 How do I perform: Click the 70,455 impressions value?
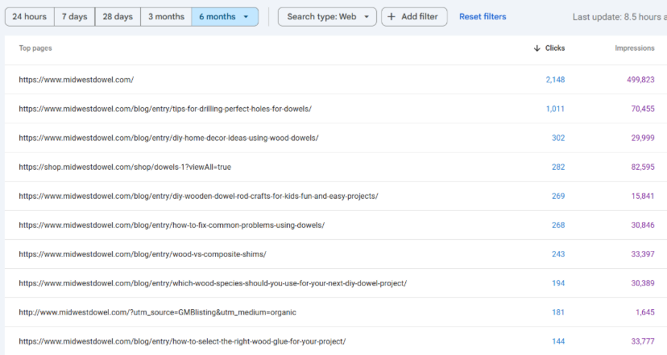(642, 109)
